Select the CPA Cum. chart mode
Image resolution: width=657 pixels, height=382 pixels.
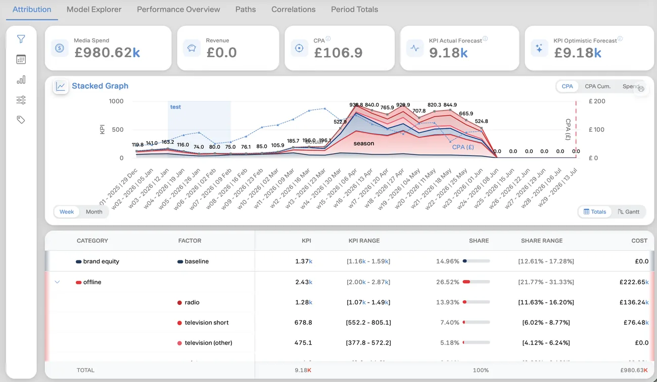(x=598, y=86)
